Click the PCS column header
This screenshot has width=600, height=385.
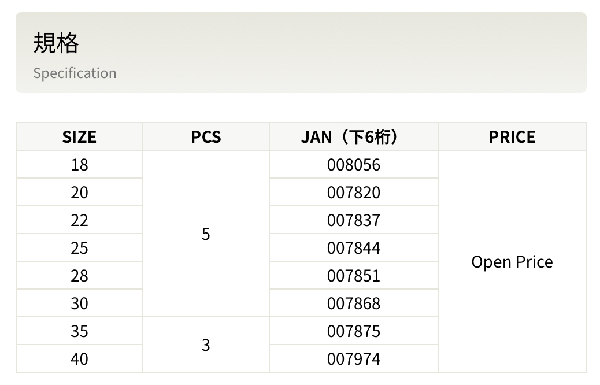[206, 137]
